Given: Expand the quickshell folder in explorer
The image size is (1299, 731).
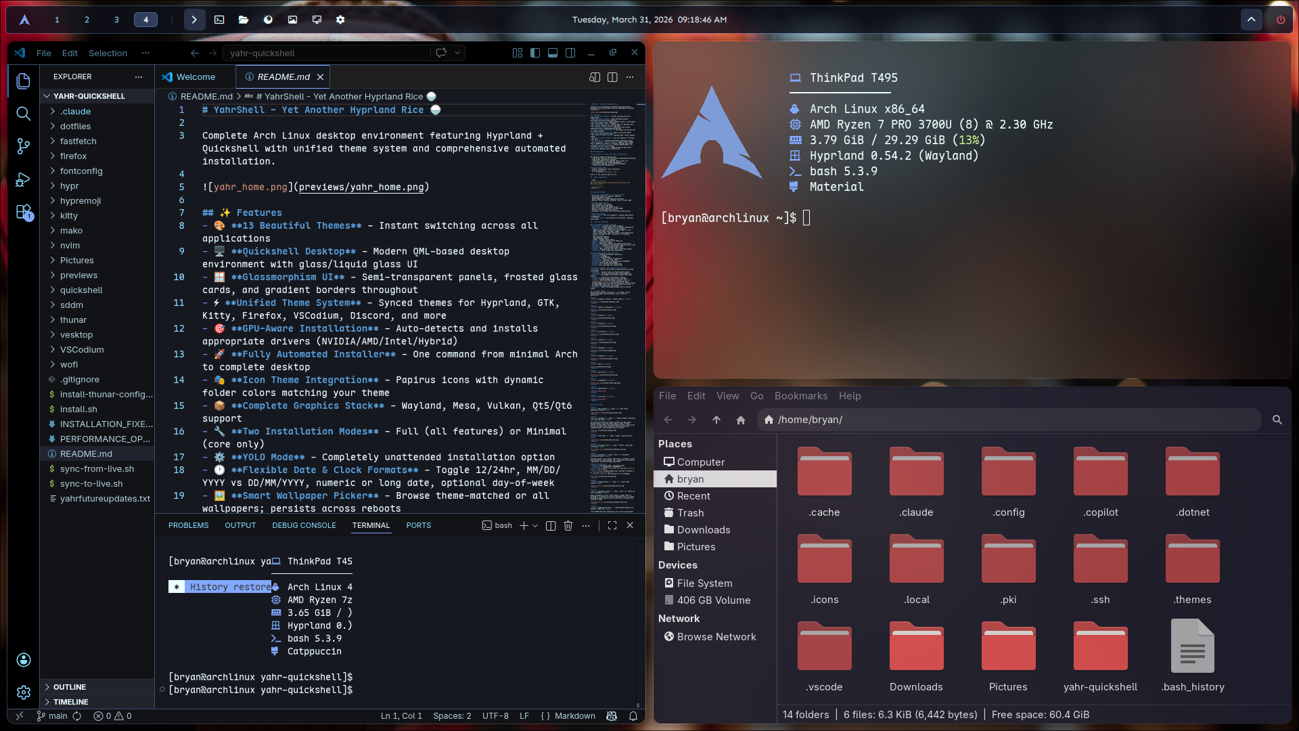Looking at the screenshot, I should tap(97, 290).
